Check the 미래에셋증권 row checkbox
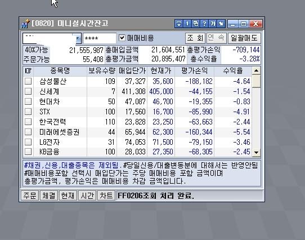This screenshot has height=240, width=305. 28,131
